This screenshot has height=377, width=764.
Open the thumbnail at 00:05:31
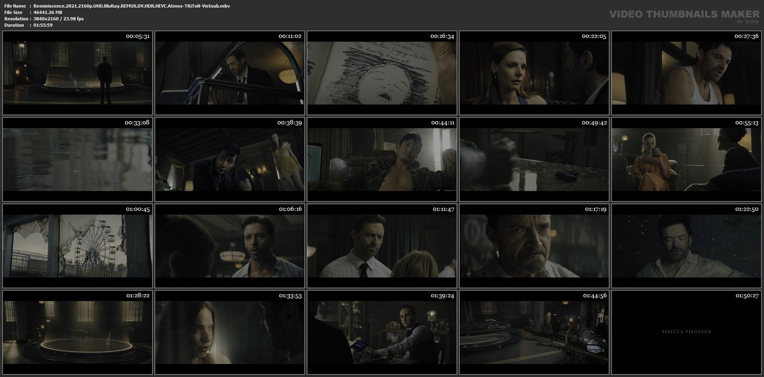(77, 73)
